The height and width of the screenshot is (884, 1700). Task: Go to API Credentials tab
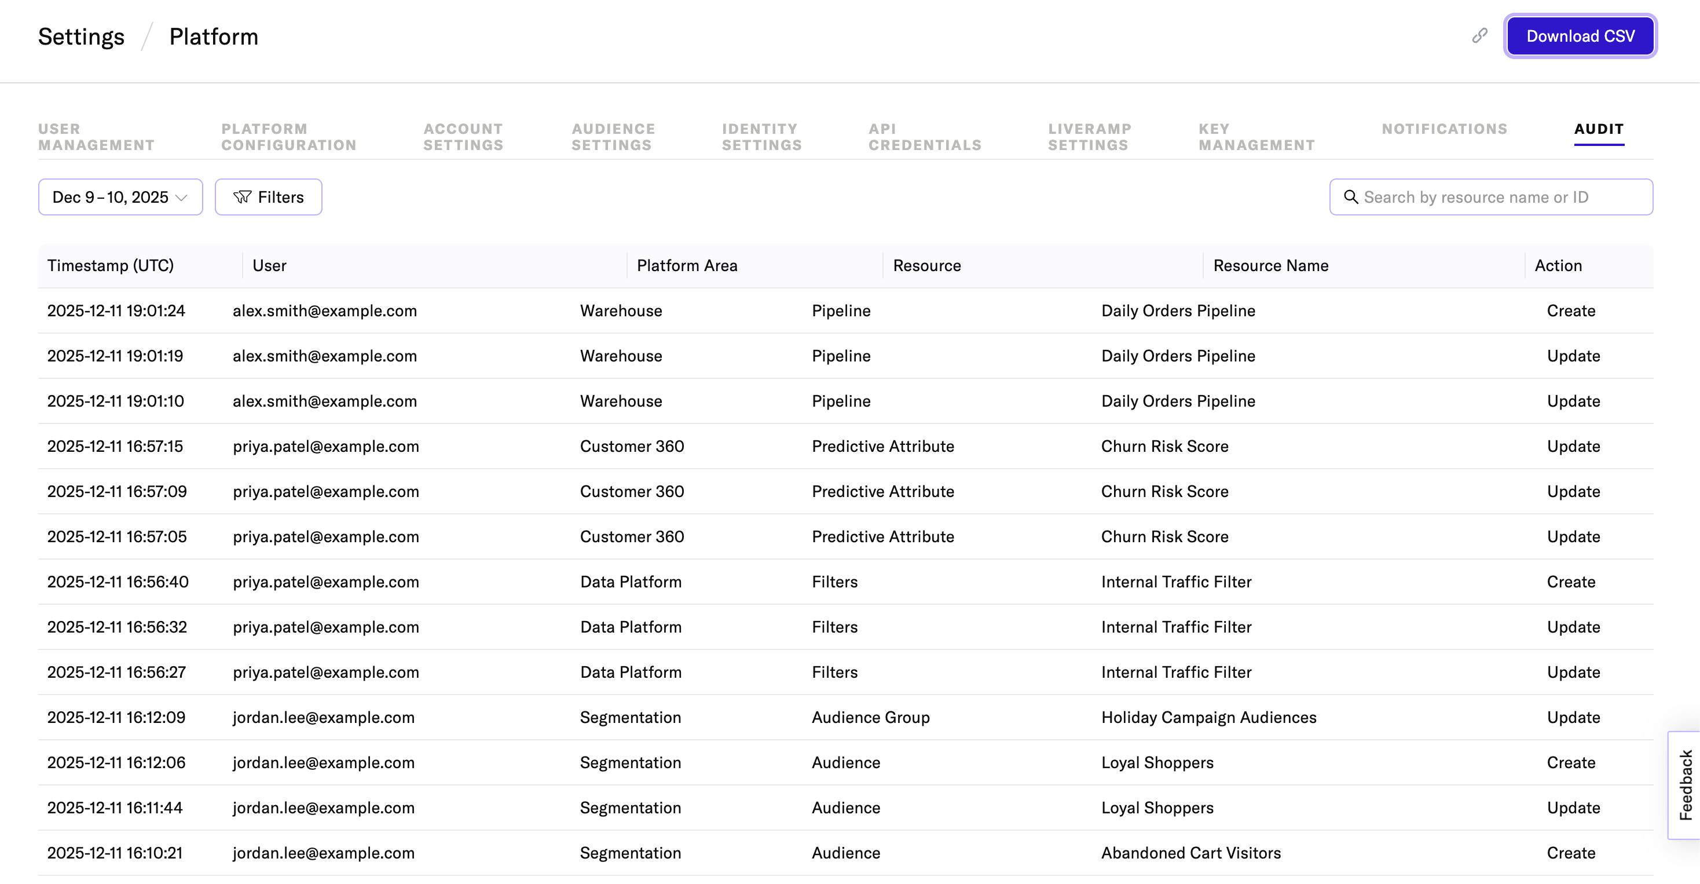[925, 137]
